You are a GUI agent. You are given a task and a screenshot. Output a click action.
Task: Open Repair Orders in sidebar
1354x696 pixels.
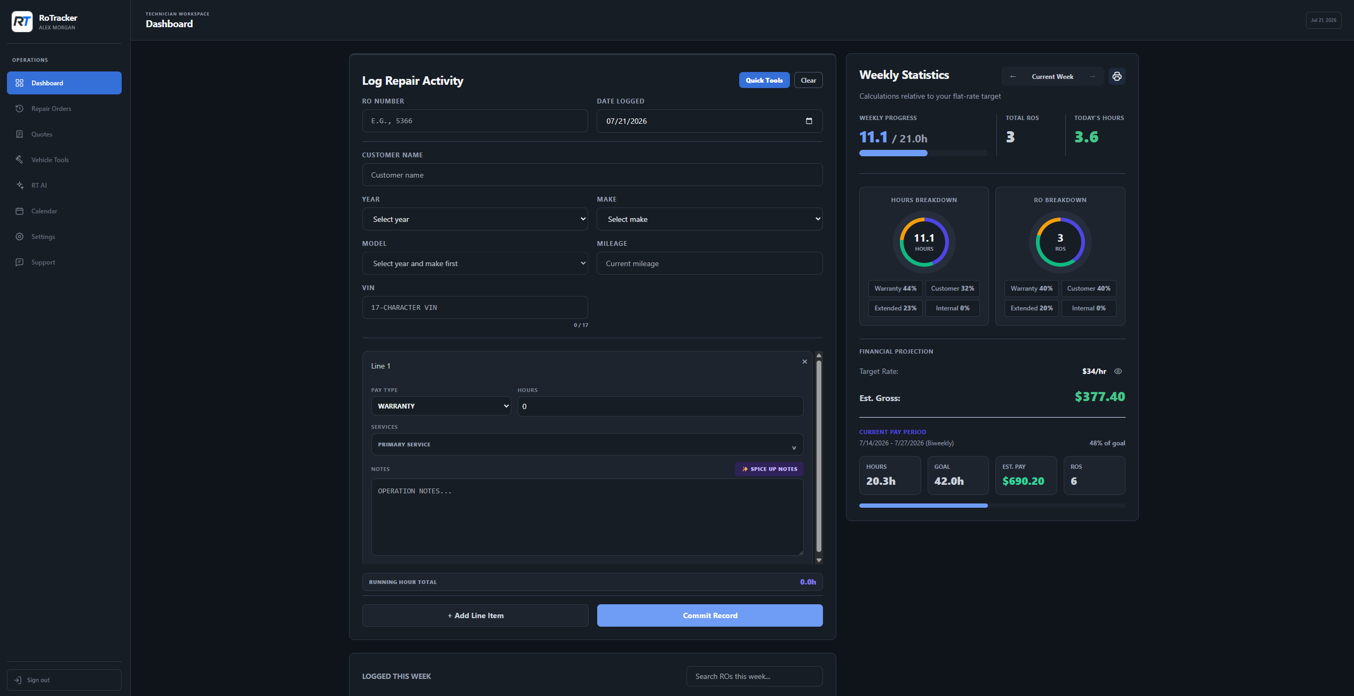[64, 109]
